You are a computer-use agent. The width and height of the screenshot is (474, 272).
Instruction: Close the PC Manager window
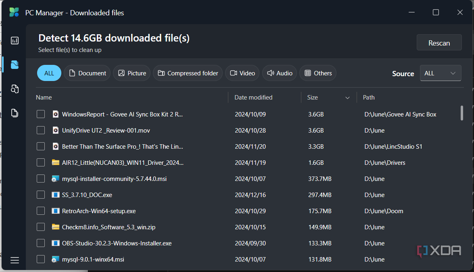(460, 12)
